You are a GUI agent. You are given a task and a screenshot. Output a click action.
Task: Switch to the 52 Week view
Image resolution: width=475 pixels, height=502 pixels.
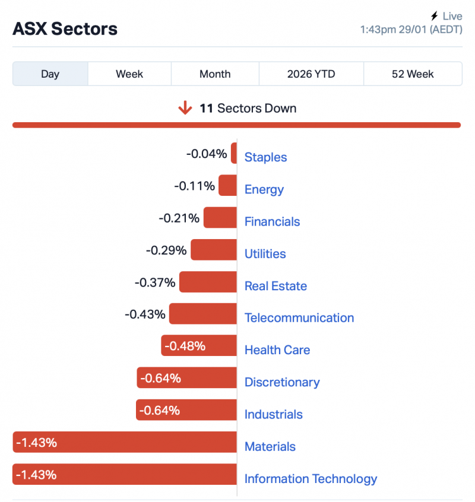click(x=413, y=74)
